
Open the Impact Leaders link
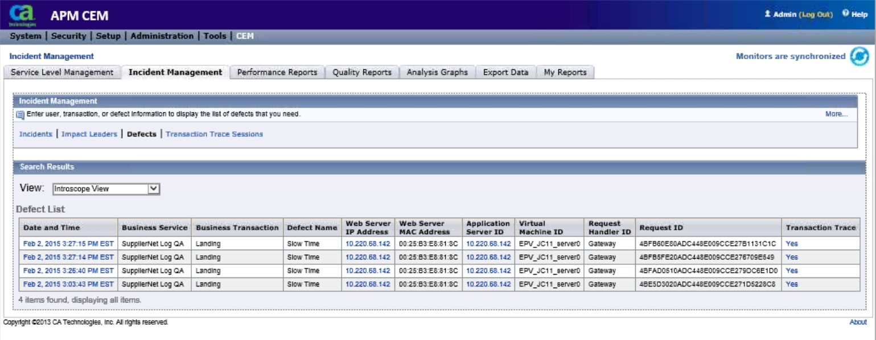[89, 134]
